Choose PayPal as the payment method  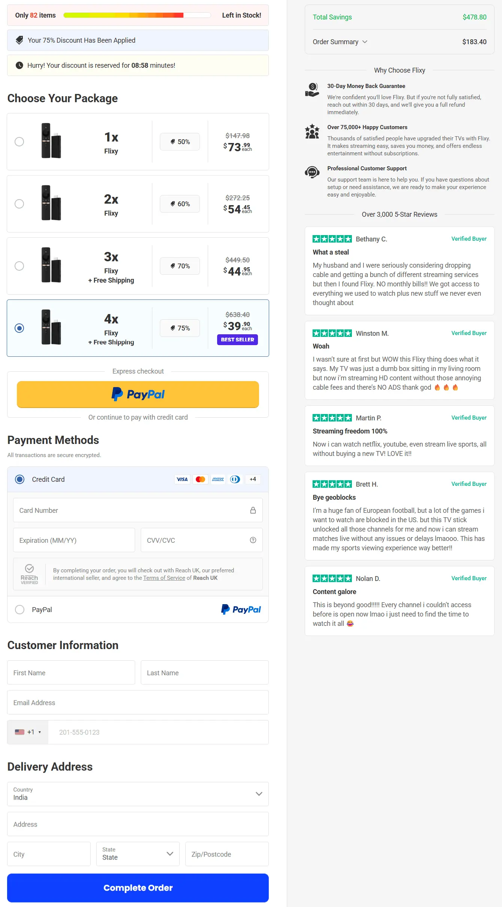pyautogui.click(x=19, y=609)
